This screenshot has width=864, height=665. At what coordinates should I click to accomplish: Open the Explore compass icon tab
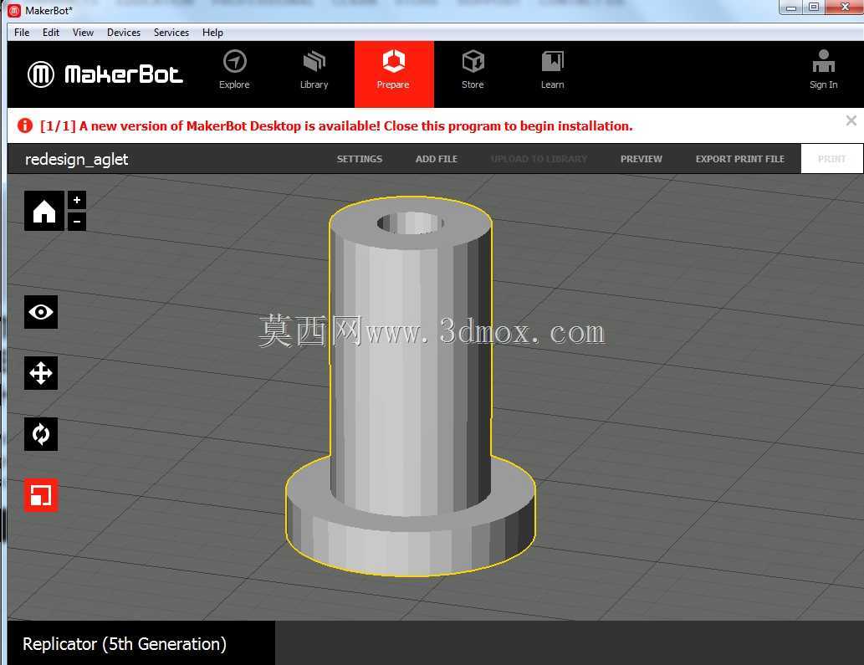point(234,71)
